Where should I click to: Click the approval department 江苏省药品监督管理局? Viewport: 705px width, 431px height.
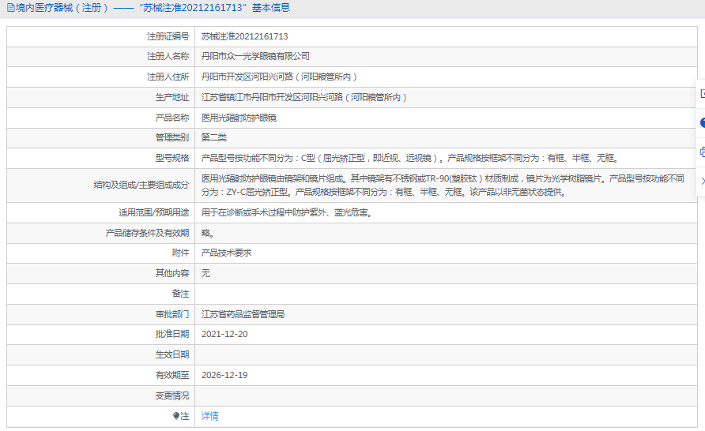click(x=243, y=314)
